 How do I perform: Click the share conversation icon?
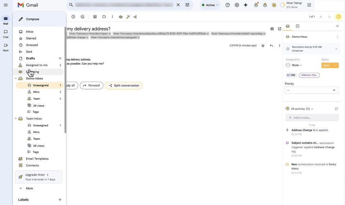tap(135, 17)
